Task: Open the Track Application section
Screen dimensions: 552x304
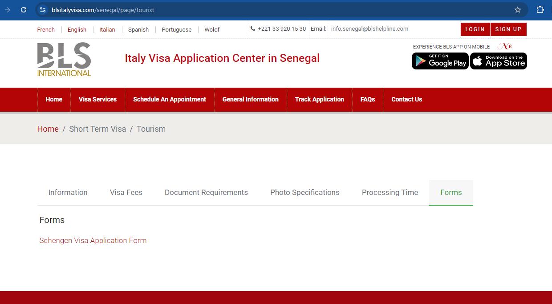Action: point(319,99)
